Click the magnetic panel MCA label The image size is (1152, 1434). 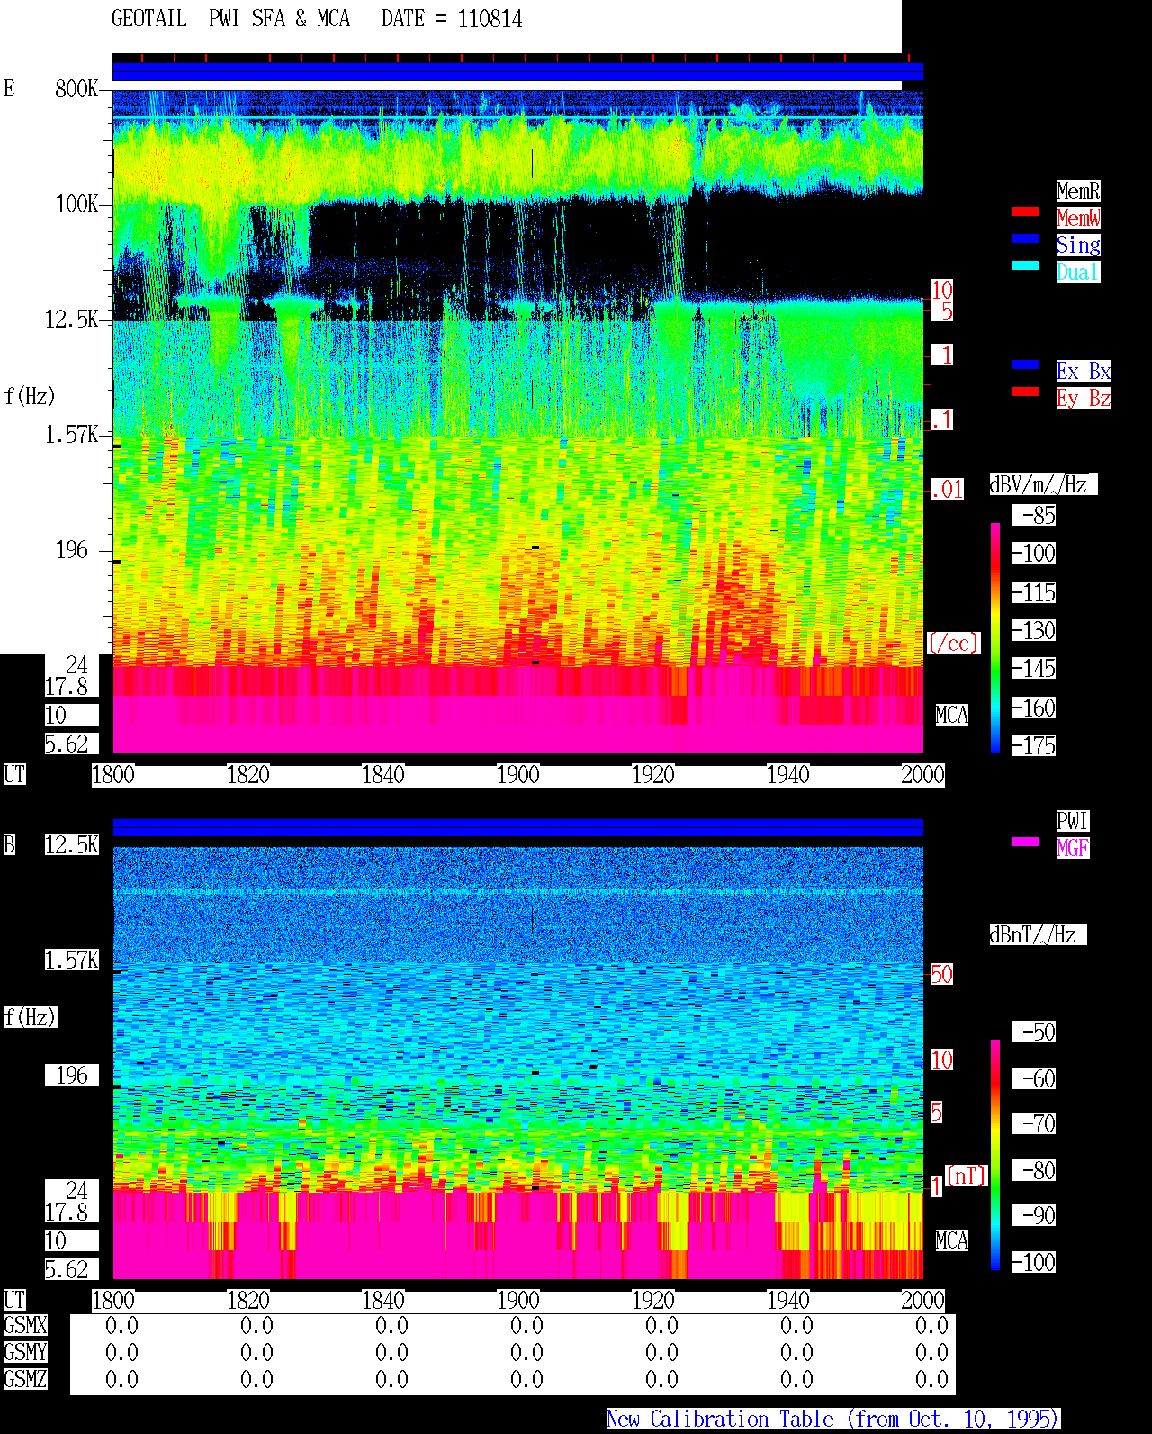[x=952, y=1241]
